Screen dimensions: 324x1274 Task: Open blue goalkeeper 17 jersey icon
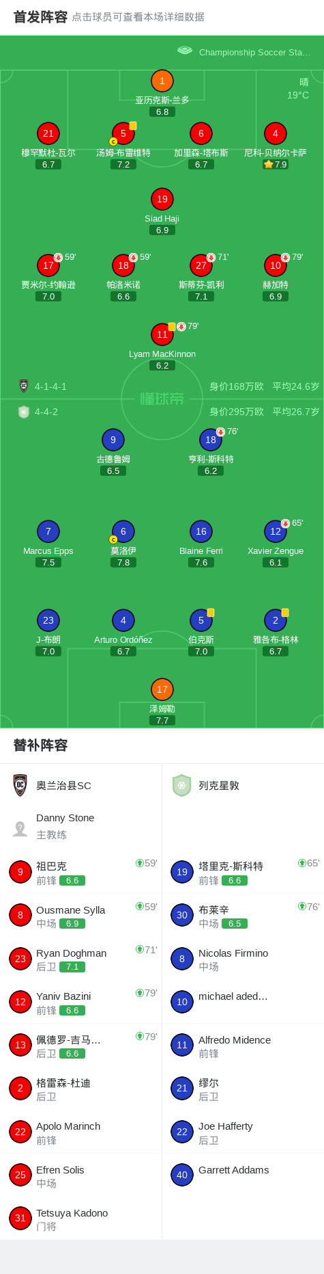(162, 689)
